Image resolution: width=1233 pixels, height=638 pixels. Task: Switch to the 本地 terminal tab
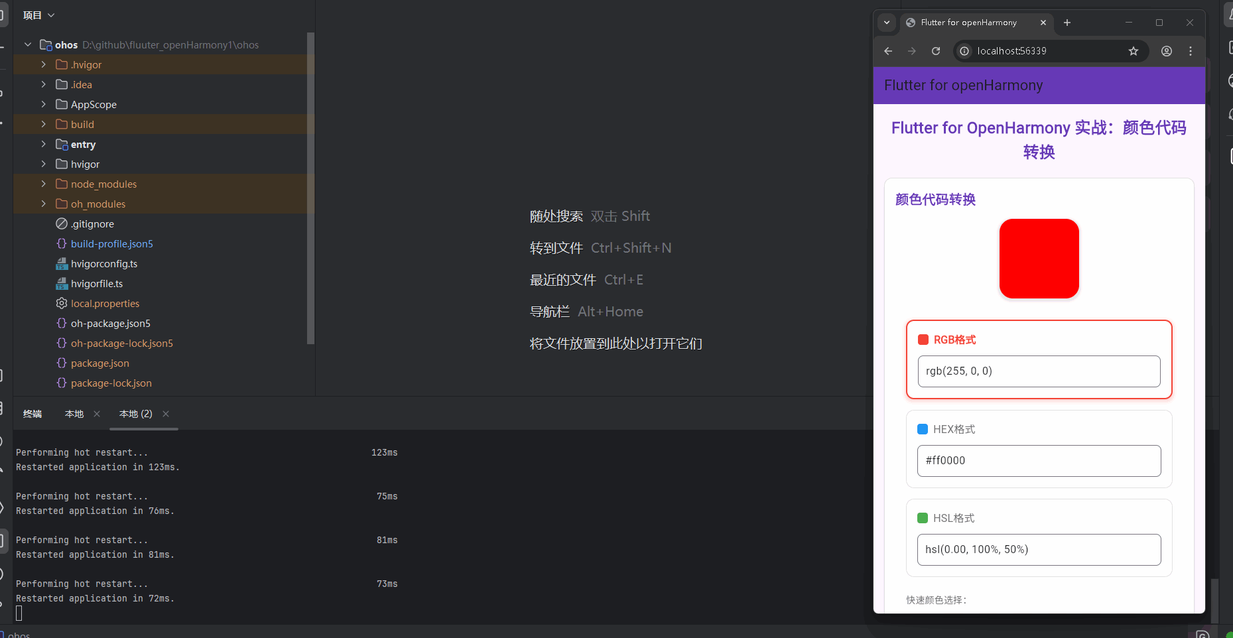pos(74,414)
